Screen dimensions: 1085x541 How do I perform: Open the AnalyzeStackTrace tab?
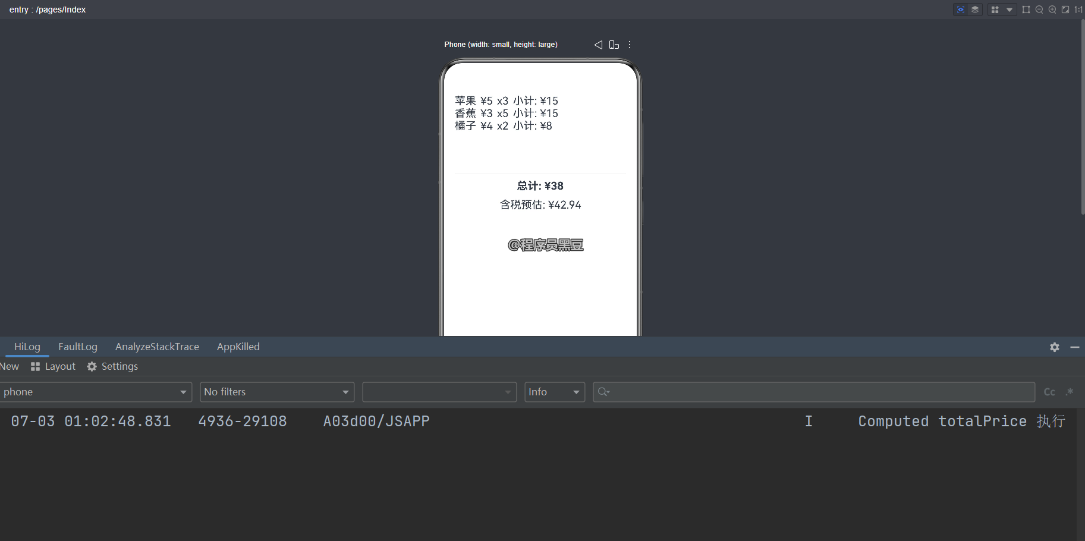[x=157, y=347]
